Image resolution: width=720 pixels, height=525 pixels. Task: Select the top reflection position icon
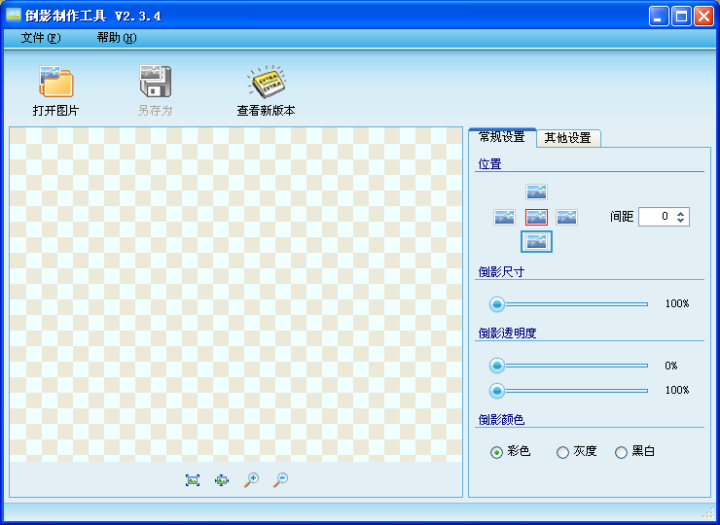(x=536, y=192)
